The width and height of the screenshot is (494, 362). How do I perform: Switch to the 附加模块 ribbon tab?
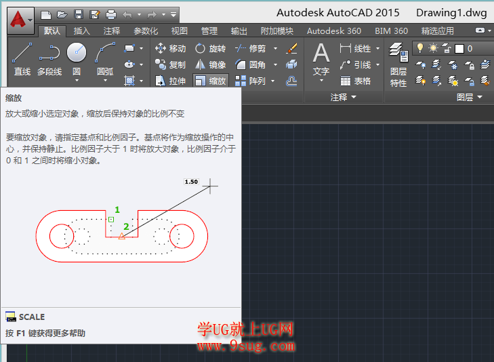(277, 31)
